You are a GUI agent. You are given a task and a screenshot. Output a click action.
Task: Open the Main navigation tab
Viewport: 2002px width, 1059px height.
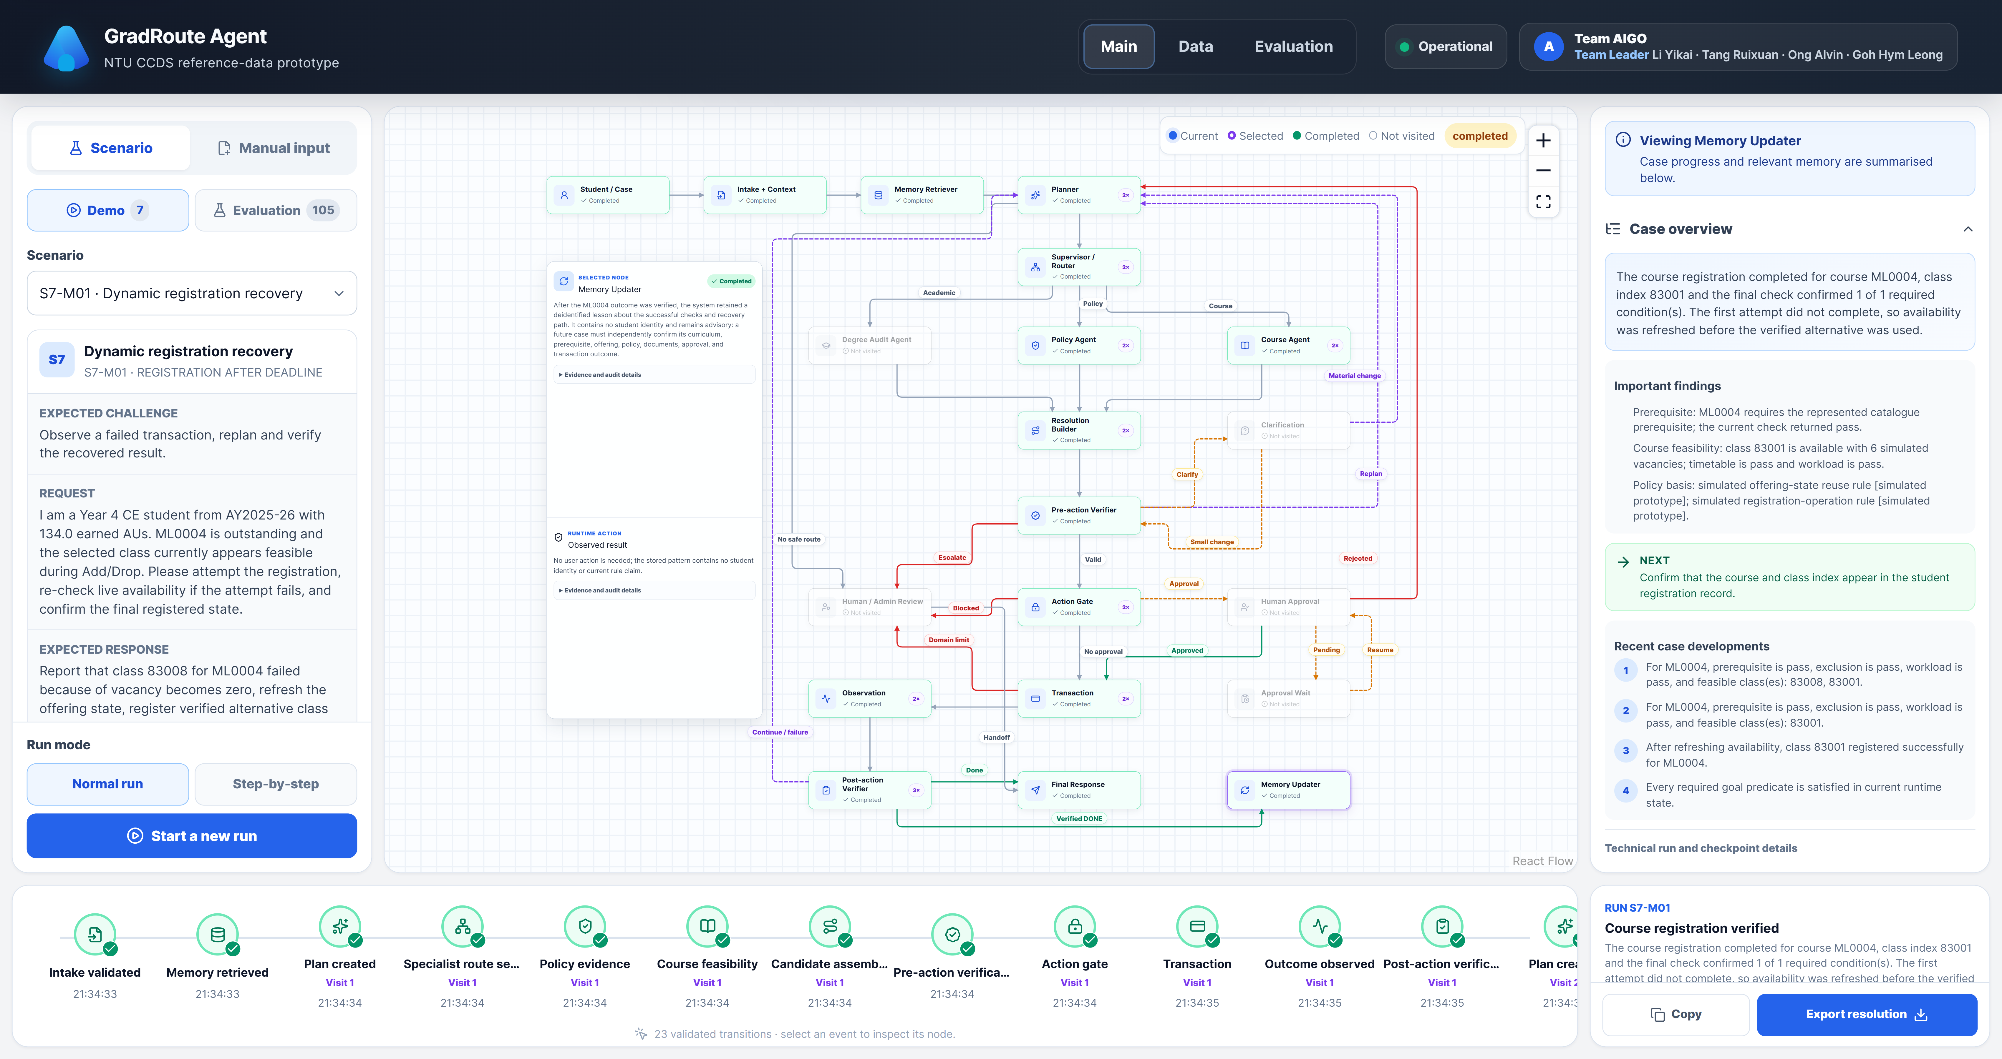[x=1118, y=46]
